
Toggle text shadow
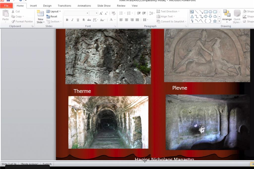tap(84, 20)
